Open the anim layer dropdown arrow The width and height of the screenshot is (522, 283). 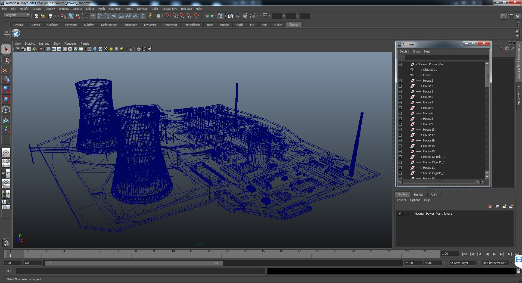[x=445, y=263]
